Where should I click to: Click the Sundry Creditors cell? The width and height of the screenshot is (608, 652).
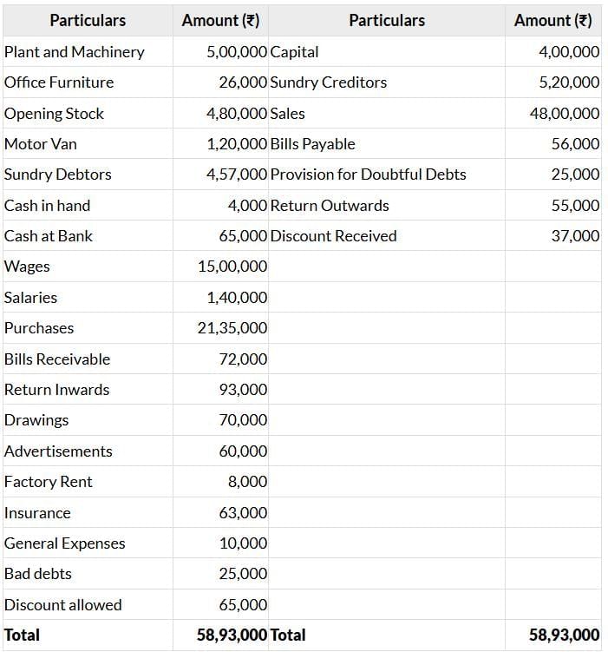(329, 82)
